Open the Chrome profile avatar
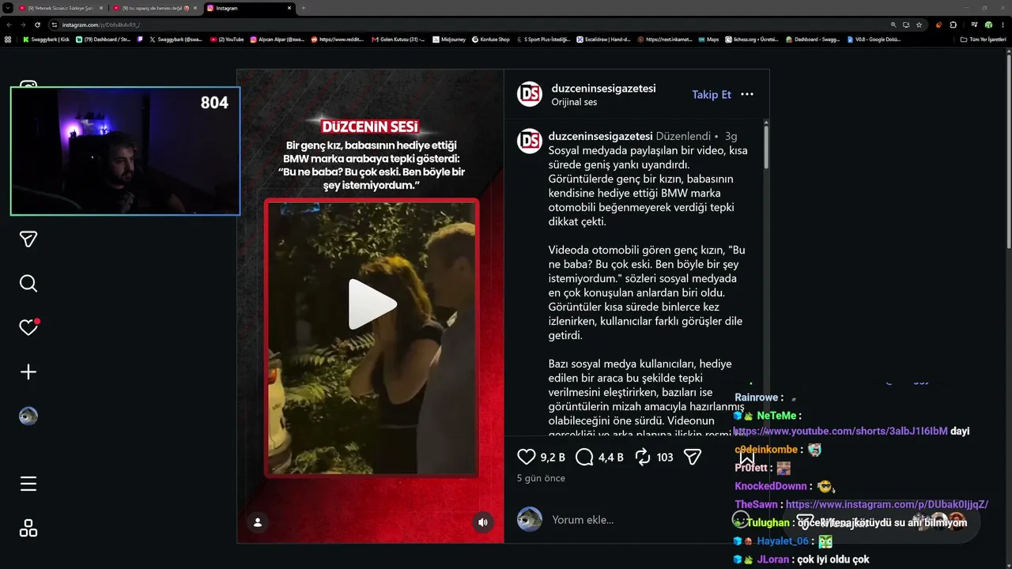 (x=988, y=24)
